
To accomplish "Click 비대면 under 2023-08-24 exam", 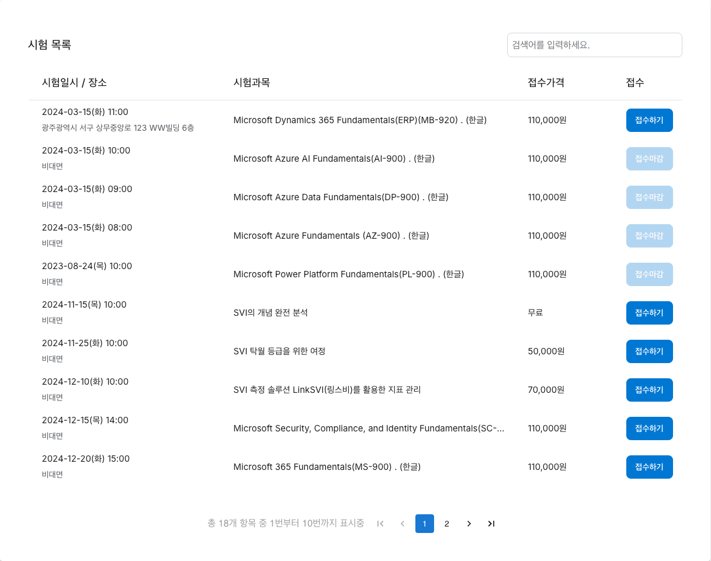I will (x=53, y=282).
